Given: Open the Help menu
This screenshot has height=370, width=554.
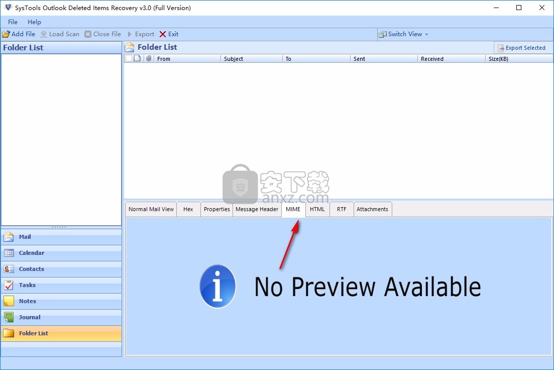Looking at the screenshot, I should coord(34,22).
